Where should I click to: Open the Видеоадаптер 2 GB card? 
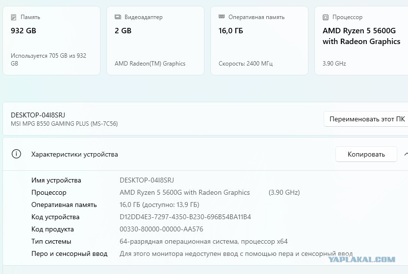point(155,41)
